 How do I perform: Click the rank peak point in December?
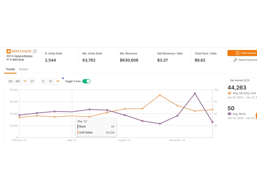pyautogui.click(x=195, y=93)
